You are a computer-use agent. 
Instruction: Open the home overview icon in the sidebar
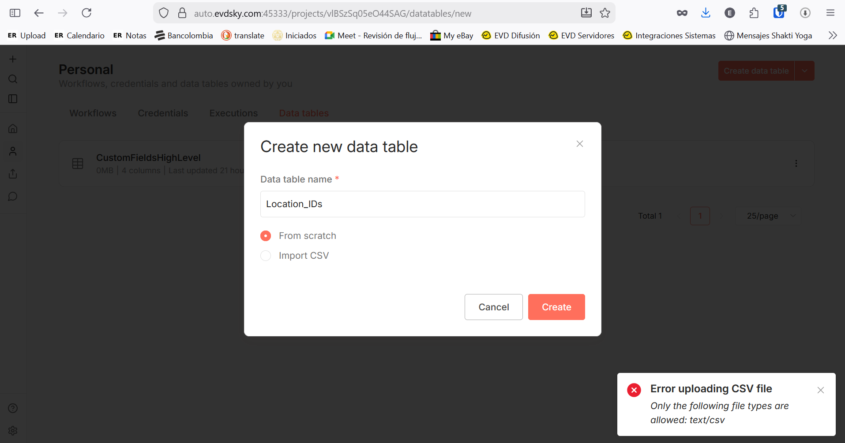(x=13, y=129)
